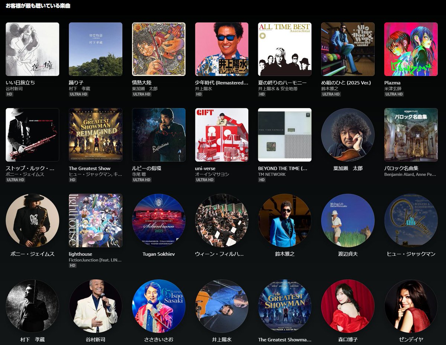The width and height of the screenshot is (446, 345).
Task: Click artist name TM NETWORK
Action: click(272, 174)
